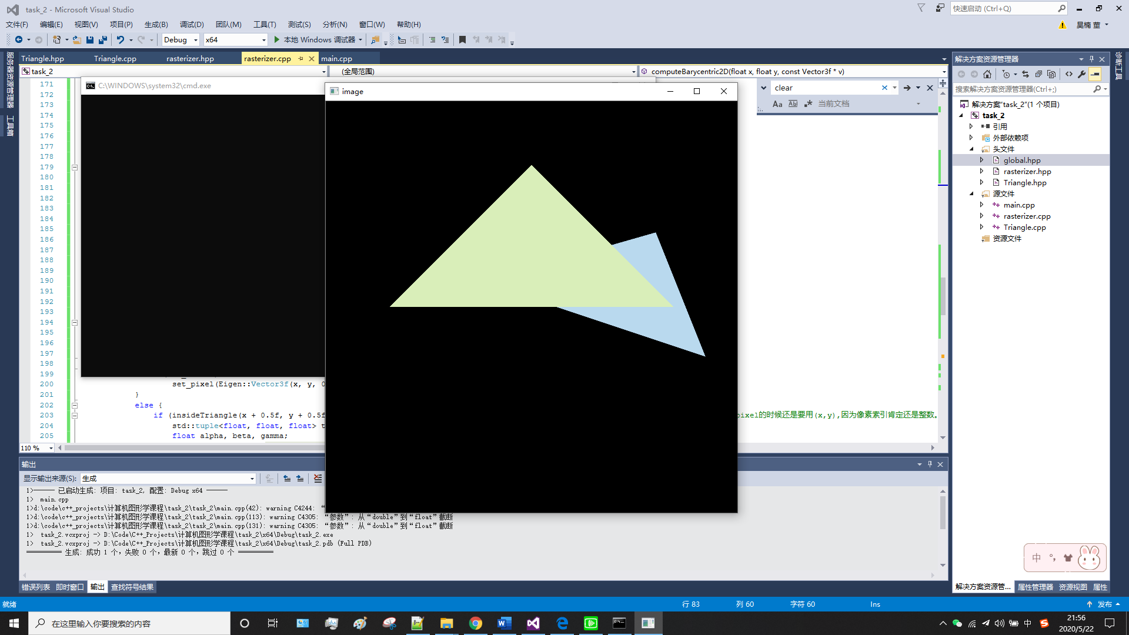Toggle regular expression search option

808,104
